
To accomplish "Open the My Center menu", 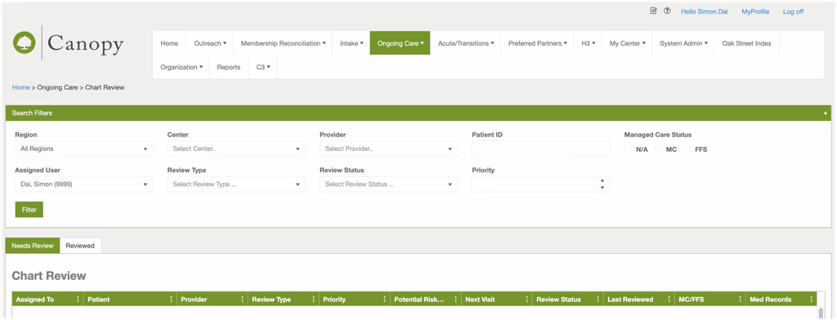I will tap(627, 43).
